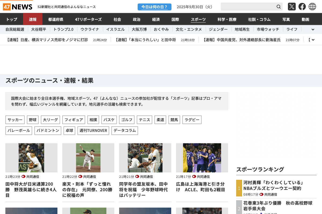The height and width of the screenshot is (214, 322).
Task: Open the 週刊TURNOVER tag
Action: point(93,131)
